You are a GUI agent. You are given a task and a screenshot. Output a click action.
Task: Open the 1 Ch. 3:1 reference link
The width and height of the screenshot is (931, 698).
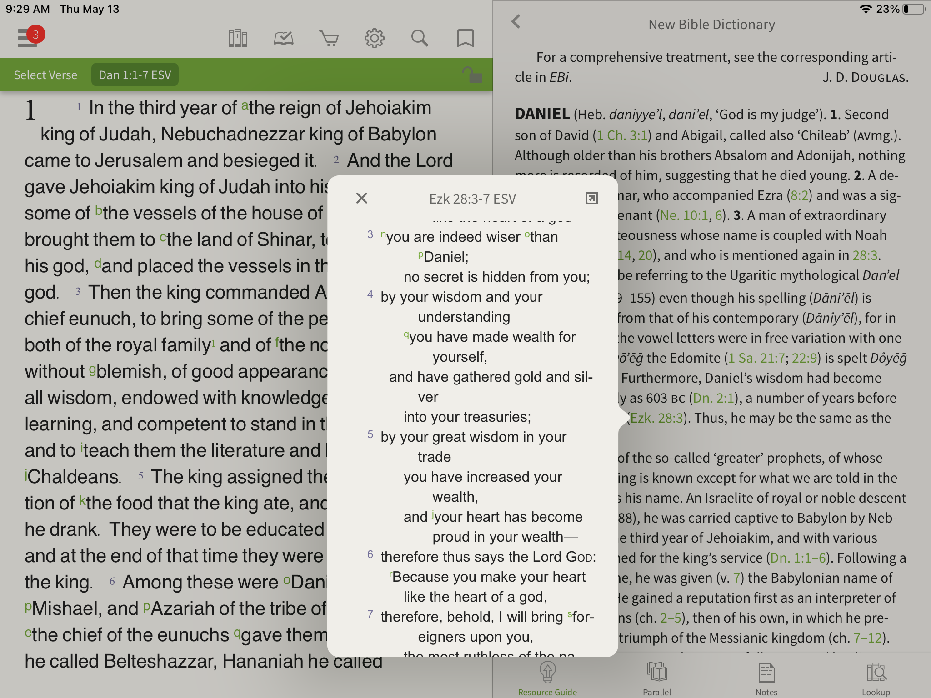tap(622, 135)
